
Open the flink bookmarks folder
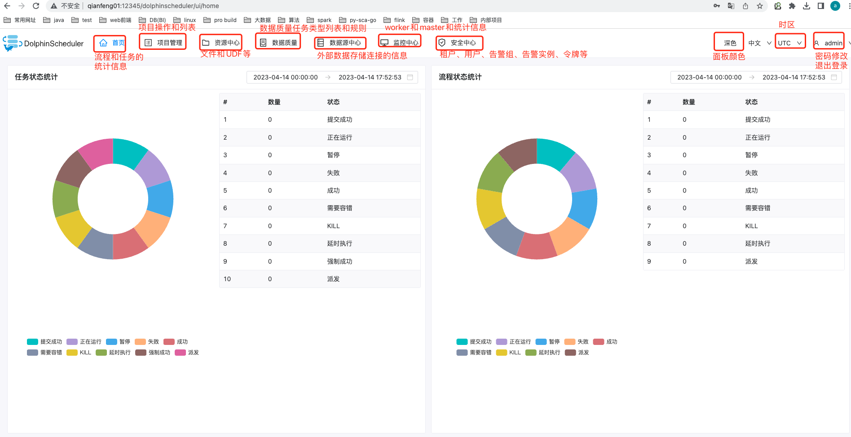pyautogui.click(x=394, y=20)
